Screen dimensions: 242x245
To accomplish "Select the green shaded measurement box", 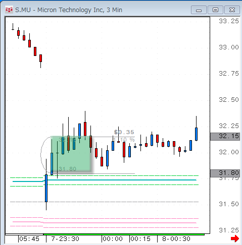I will (x=71, y=154).
